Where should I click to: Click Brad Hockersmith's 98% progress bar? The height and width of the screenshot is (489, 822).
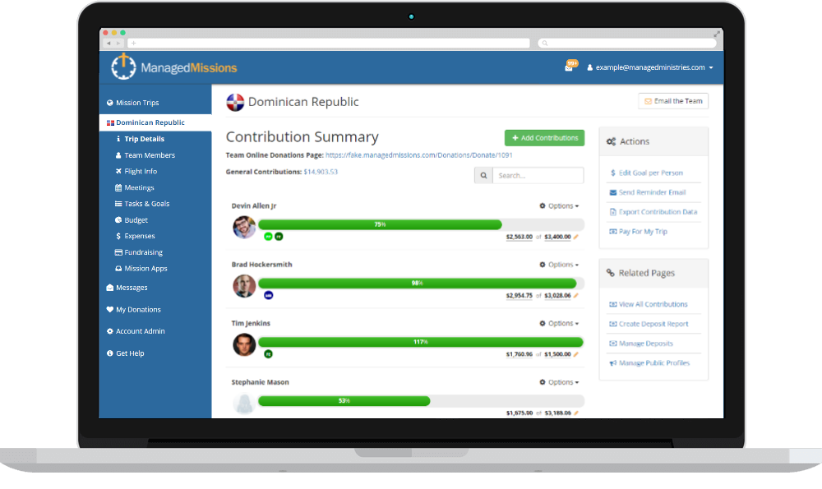click(x=421, y=283)
